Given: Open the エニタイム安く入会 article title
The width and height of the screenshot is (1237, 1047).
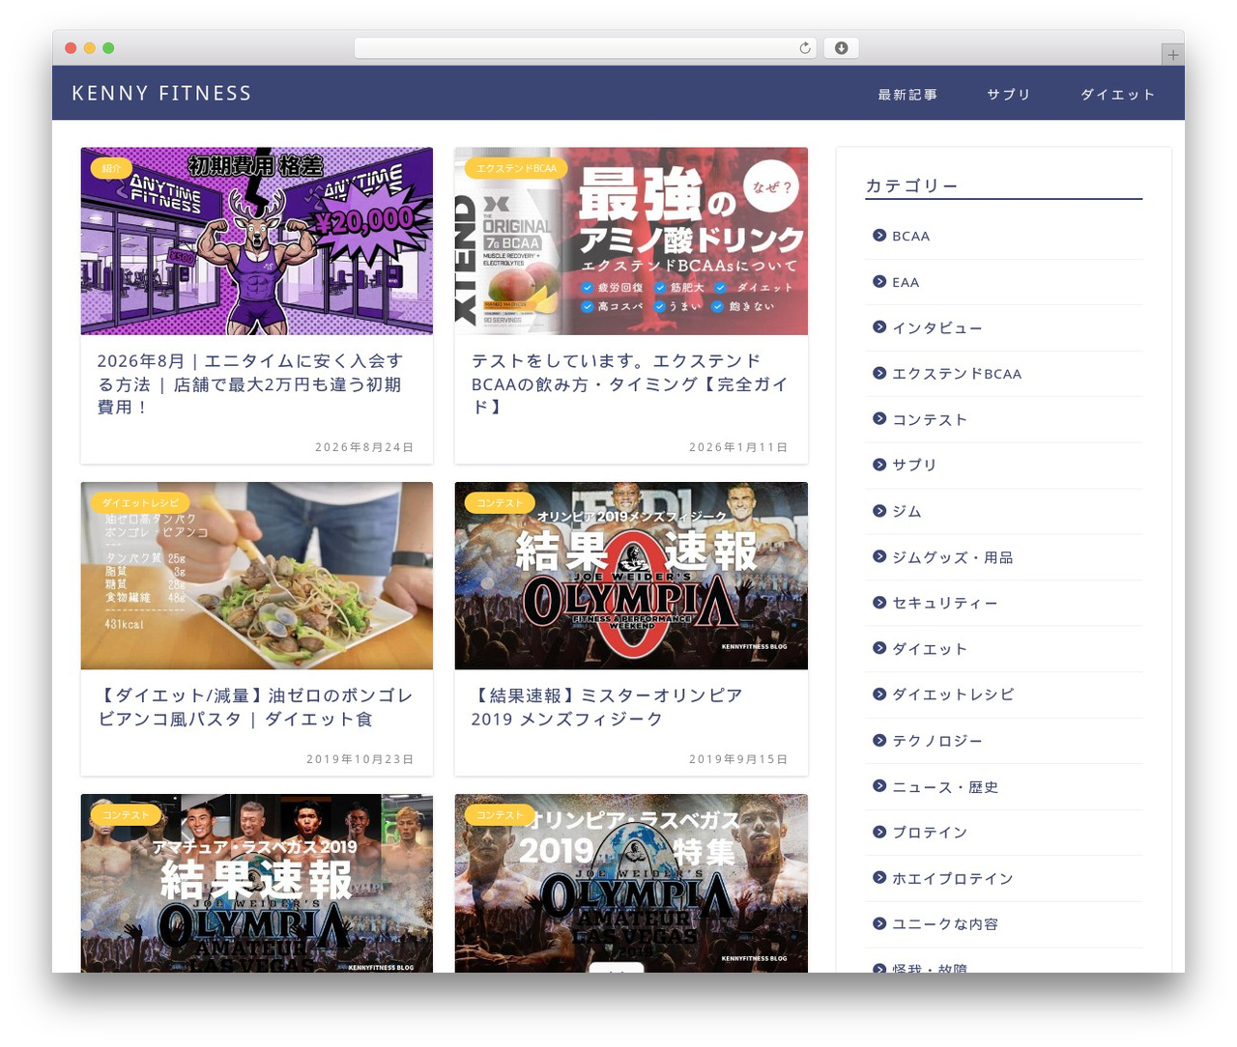Looking at the screenshot, I should point(250,383).
